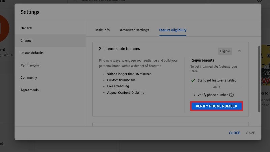Viewport: 270px width, 152px height.
Task: Select Channel in the settings sidebar
Action: pos(26,41)
